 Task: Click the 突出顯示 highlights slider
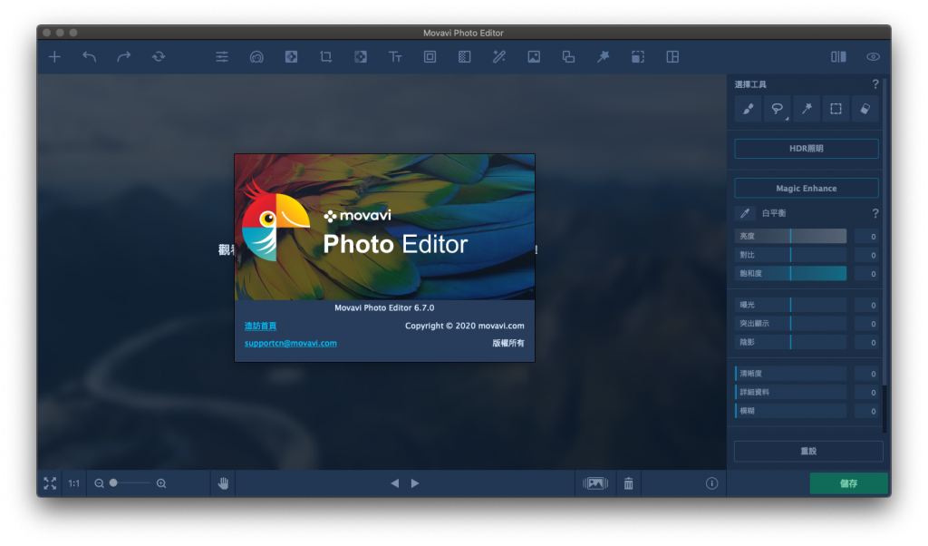[x=790, y=323]
